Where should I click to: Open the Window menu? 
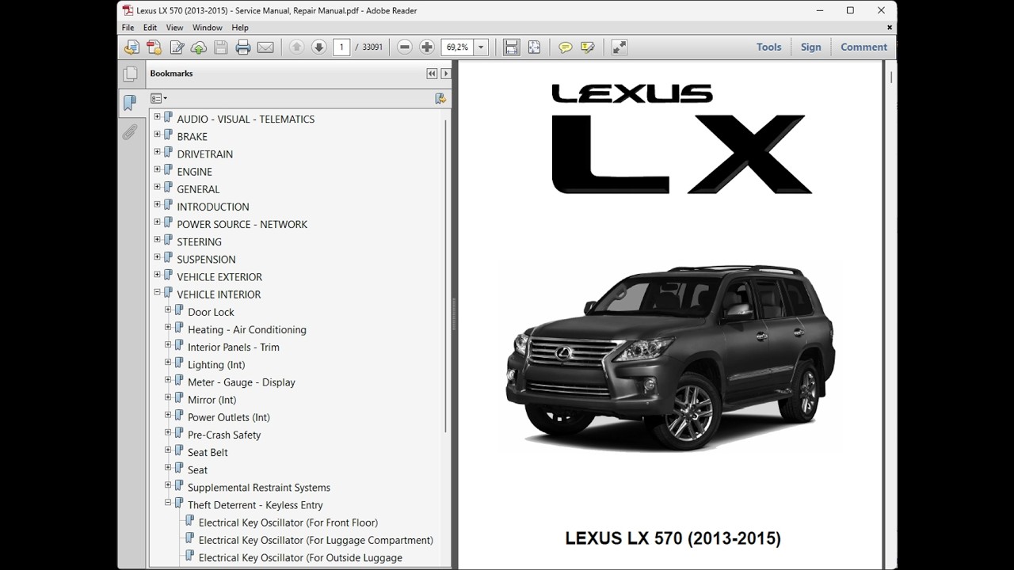[208, 28]
